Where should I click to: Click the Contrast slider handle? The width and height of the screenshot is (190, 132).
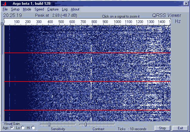pos(86,125)
